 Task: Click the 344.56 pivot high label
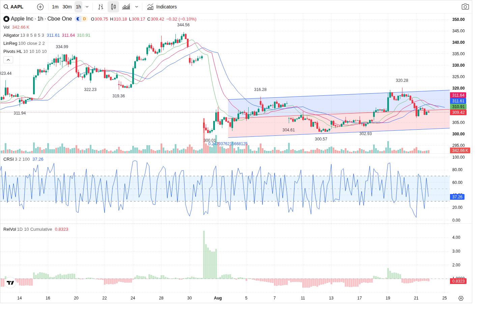pos(184,25)
